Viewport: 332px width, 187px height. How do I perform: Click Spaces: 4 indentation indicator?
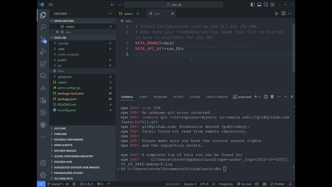point(190,184)
